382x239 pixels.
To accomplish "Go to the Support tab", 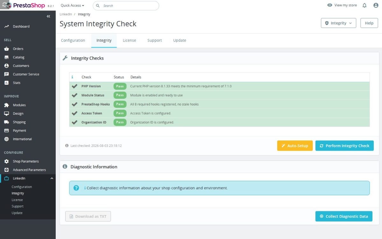I will coord(155,40).
